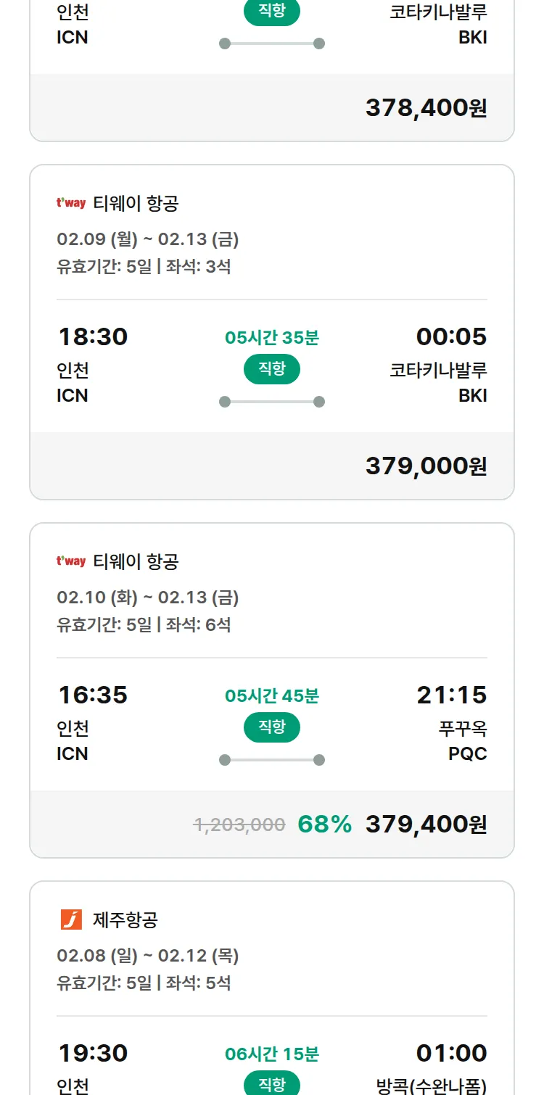Click the crossed-out 1,203,000 original price
This screenshot has width=544, height=1095.
pos(239,825)
